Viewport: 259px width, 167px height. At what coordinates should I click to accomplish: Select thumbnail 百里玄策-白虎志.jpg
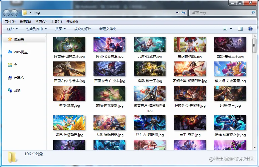109,69
